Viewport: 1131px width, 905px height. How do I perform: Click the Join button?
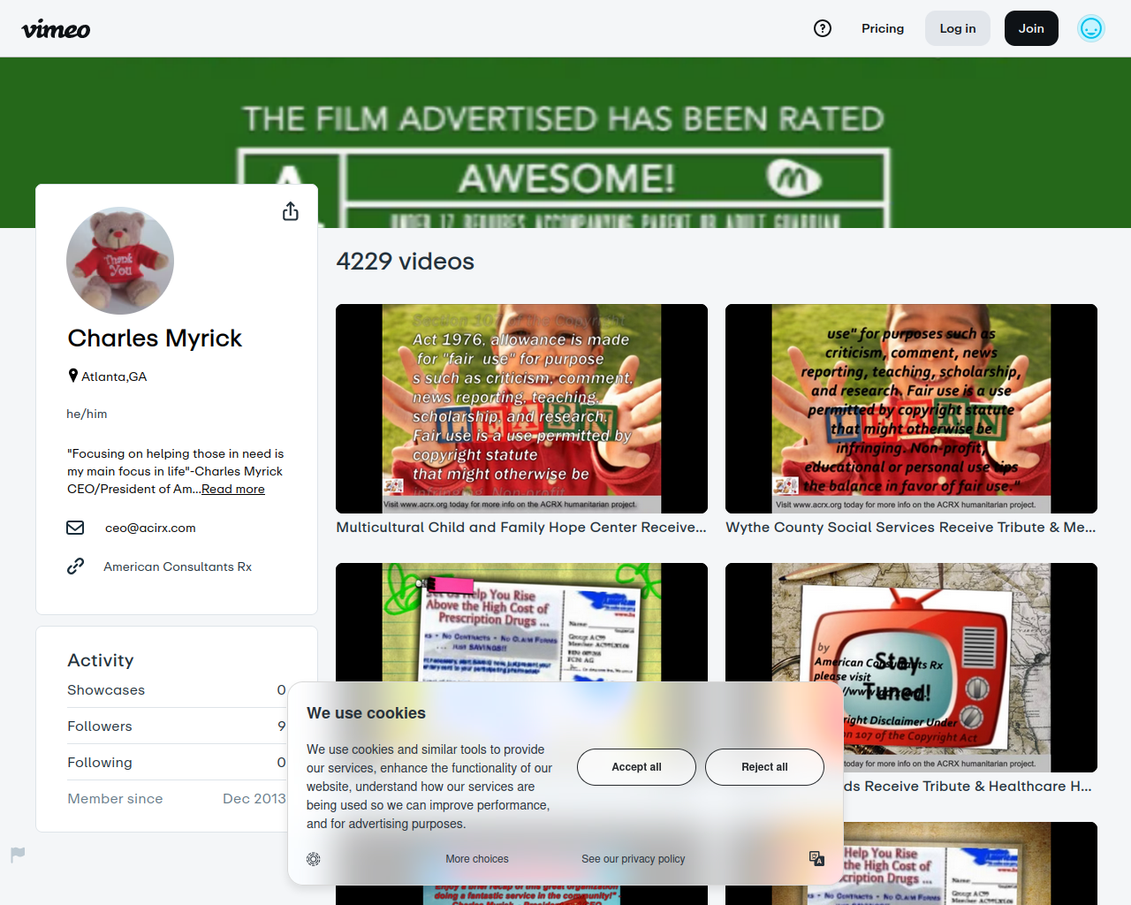point(1031,28)
